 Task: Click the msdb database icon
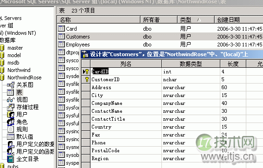tap(2, 63)
